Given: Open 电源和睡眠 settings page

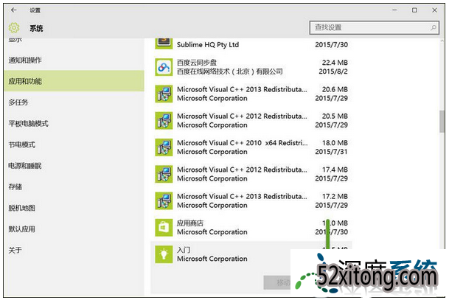Looking at the screenshot, I should point(74,165).
